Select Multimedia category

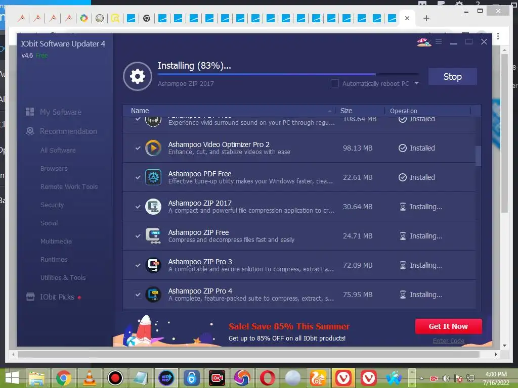coord(56,241)
